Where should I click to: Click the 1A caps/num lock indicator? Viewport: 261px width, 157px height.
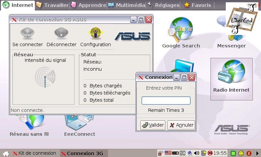tap(183, 153)
